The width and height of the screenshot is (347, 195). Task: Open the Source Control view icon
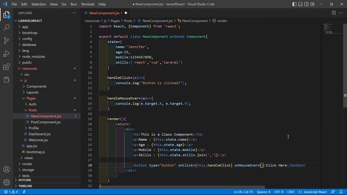click(x=7, y=41)
